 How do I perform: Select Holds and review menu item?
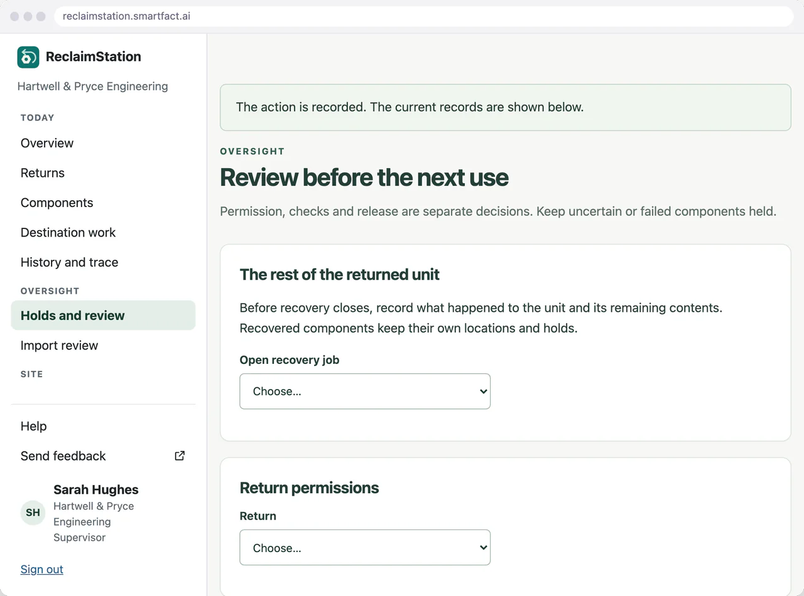103,316
